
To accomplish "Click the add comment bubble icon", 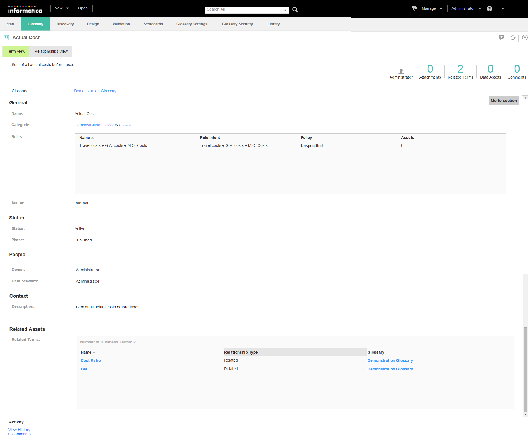I will click(x=501, y=37).
